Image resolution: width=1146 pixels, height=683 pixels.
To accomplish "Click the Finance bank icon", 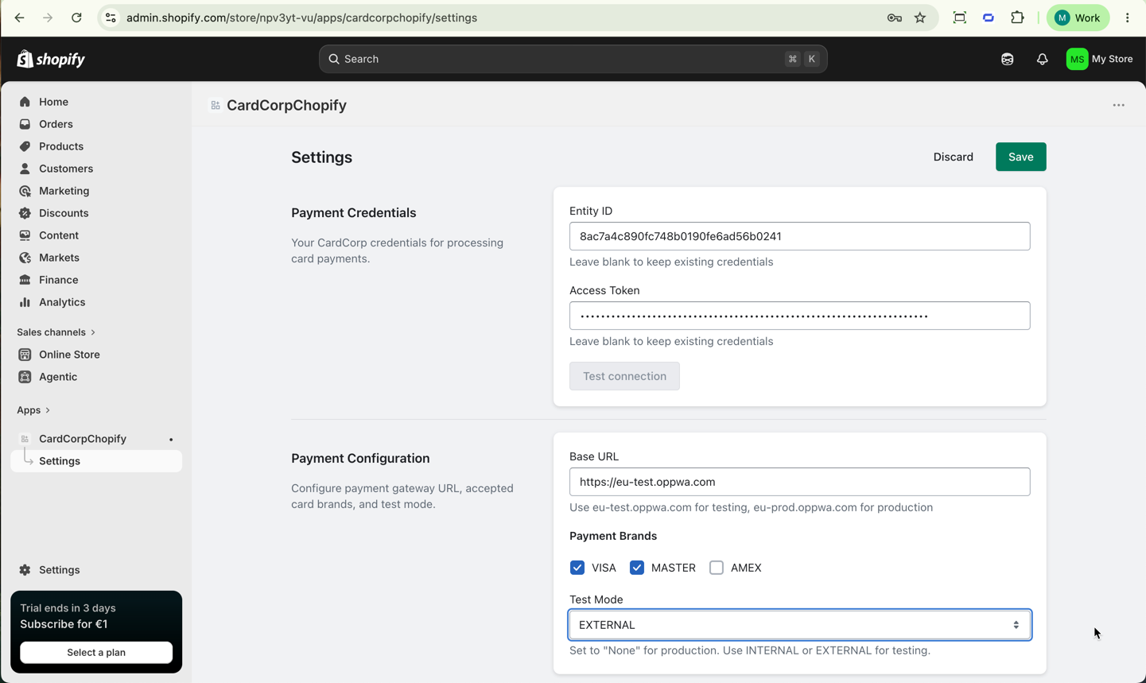I will point(25,280).
